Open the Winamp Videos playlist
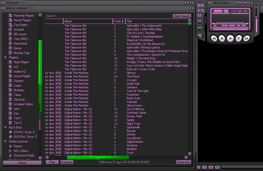The height and width of the screenshot is (171, 263). point(23,104)
